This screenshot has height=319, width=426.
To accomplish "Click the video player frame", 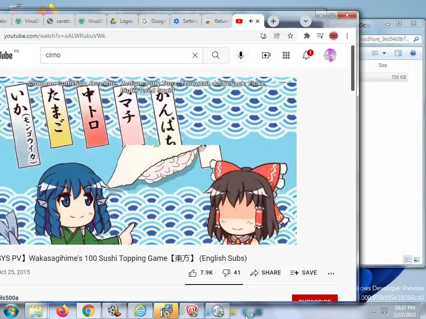I will [x=148, y=161].
